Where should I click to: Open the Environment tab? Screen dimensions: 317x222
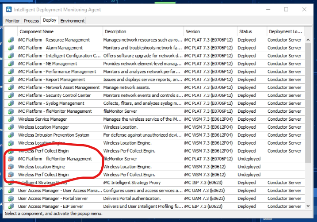[73, 21]
